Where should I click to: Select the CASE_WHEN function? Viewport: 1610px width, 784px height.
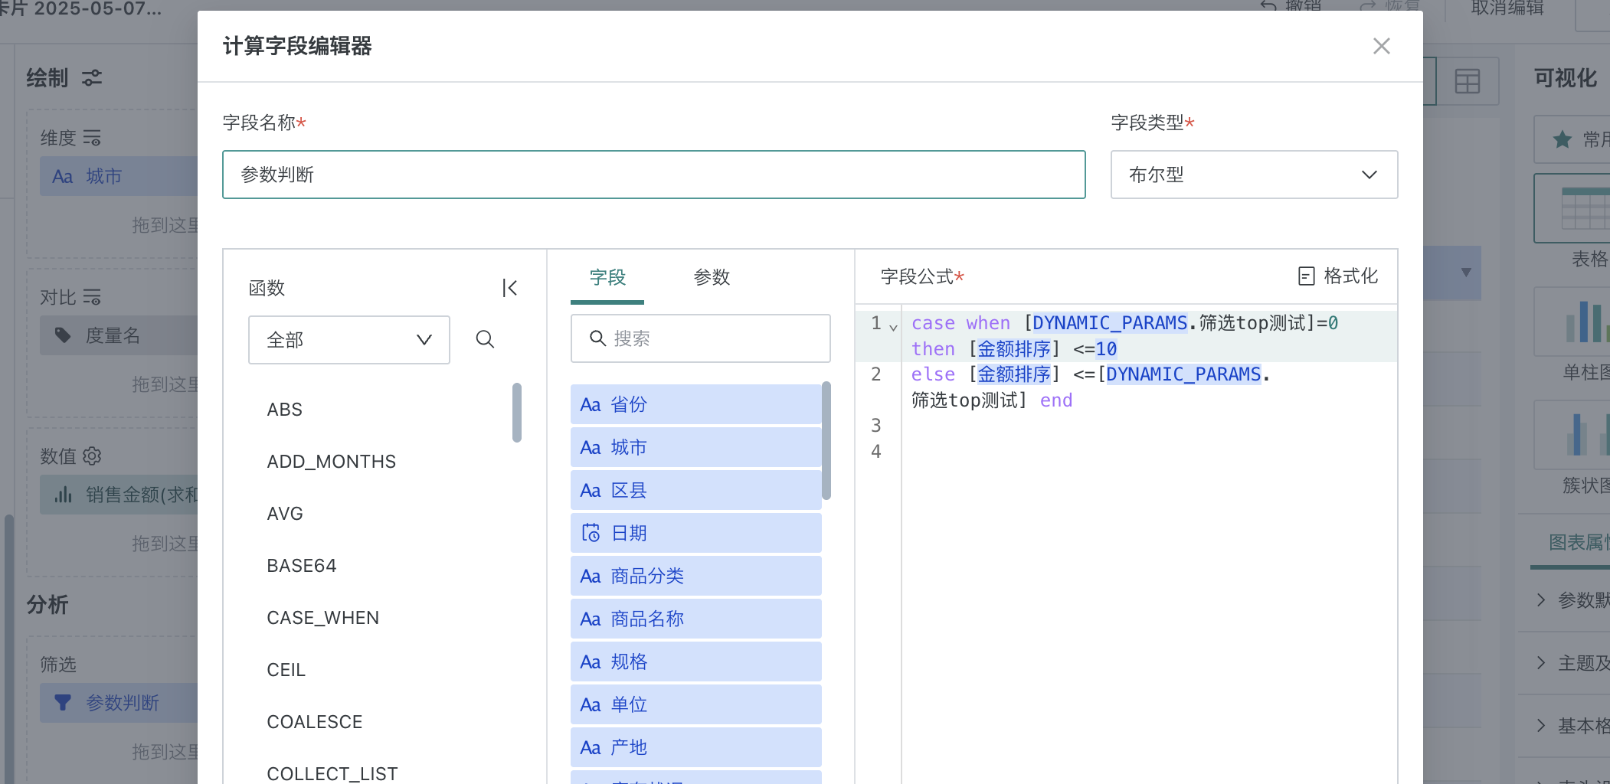pyautogui.click(x=322, y=618)
